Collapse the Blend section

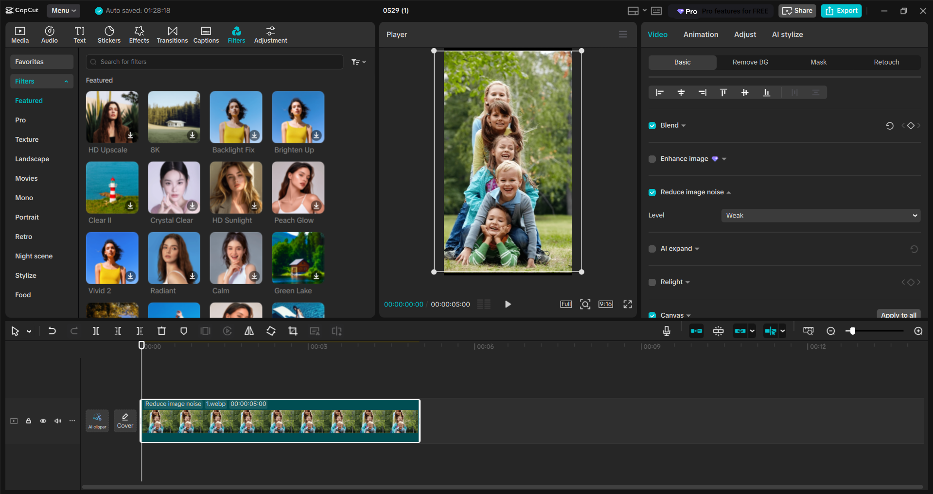pos(683,125)
